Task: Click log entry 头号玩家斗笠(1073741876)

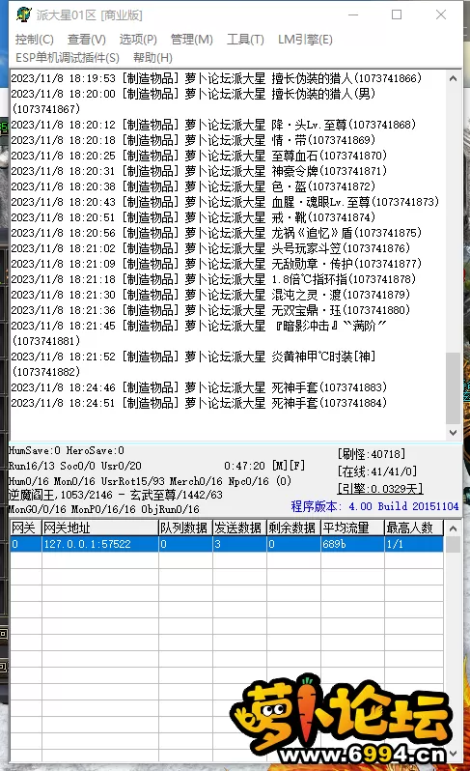Action: [x=210, y=248]
